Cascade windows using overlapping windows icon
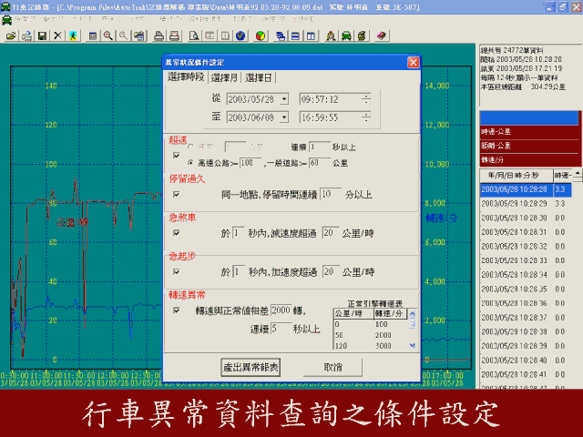 [x=281, y=36]
